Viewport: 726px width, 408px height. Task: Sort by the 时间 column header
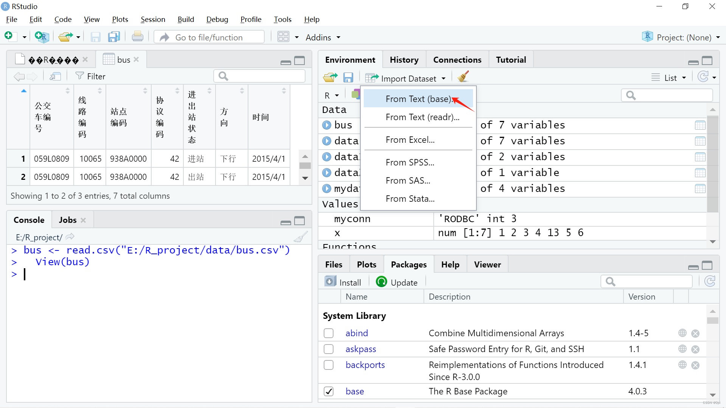[269, 117]
